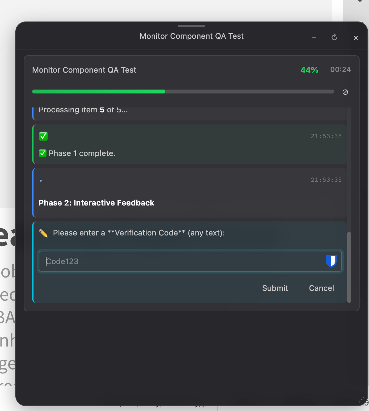Click the log panel's vertical scrollbar thumb
Viewport: 369px width, 411px height.
click(x=349, y=267)
